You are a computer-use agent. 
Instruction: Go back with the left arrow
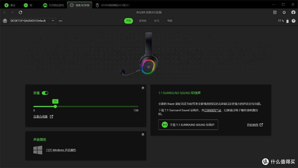pos(4,12)
